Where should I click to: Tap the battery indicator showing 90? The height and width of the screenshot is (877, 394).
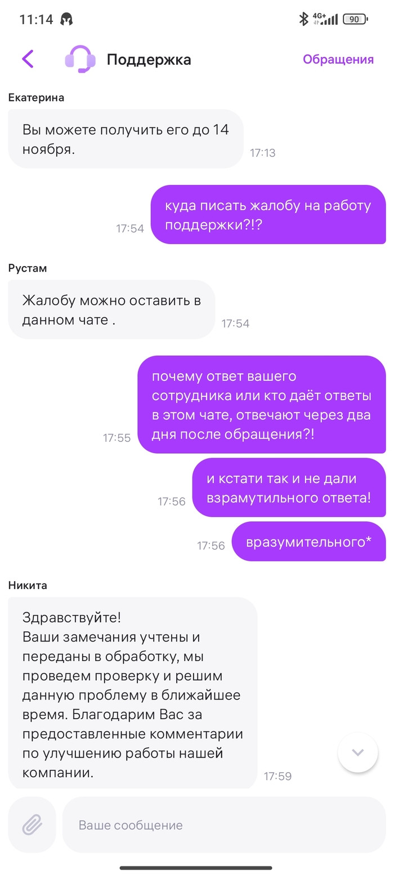click(x=355, y=19)
